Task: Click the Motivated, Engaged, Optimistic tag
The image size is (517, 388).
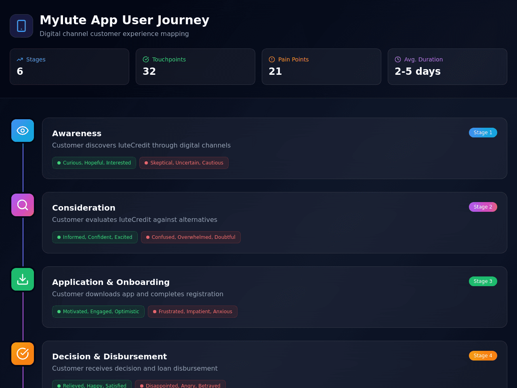Action: (98, 312)
